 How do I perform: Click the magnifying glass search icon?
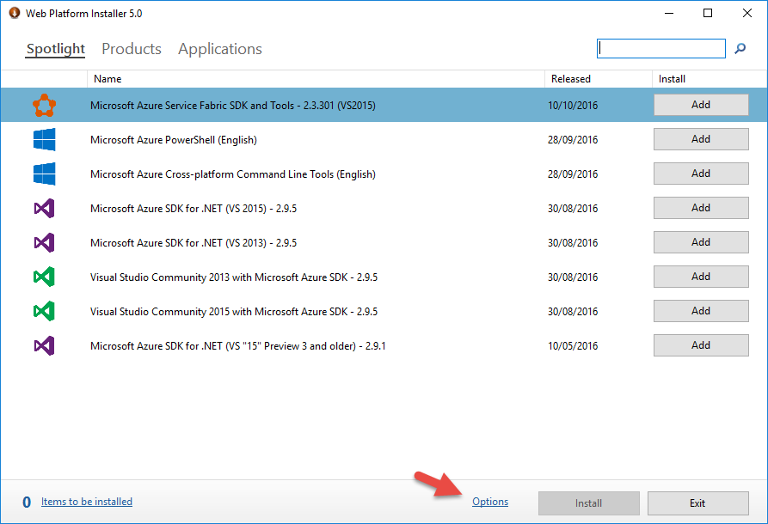tap(740, 48)
